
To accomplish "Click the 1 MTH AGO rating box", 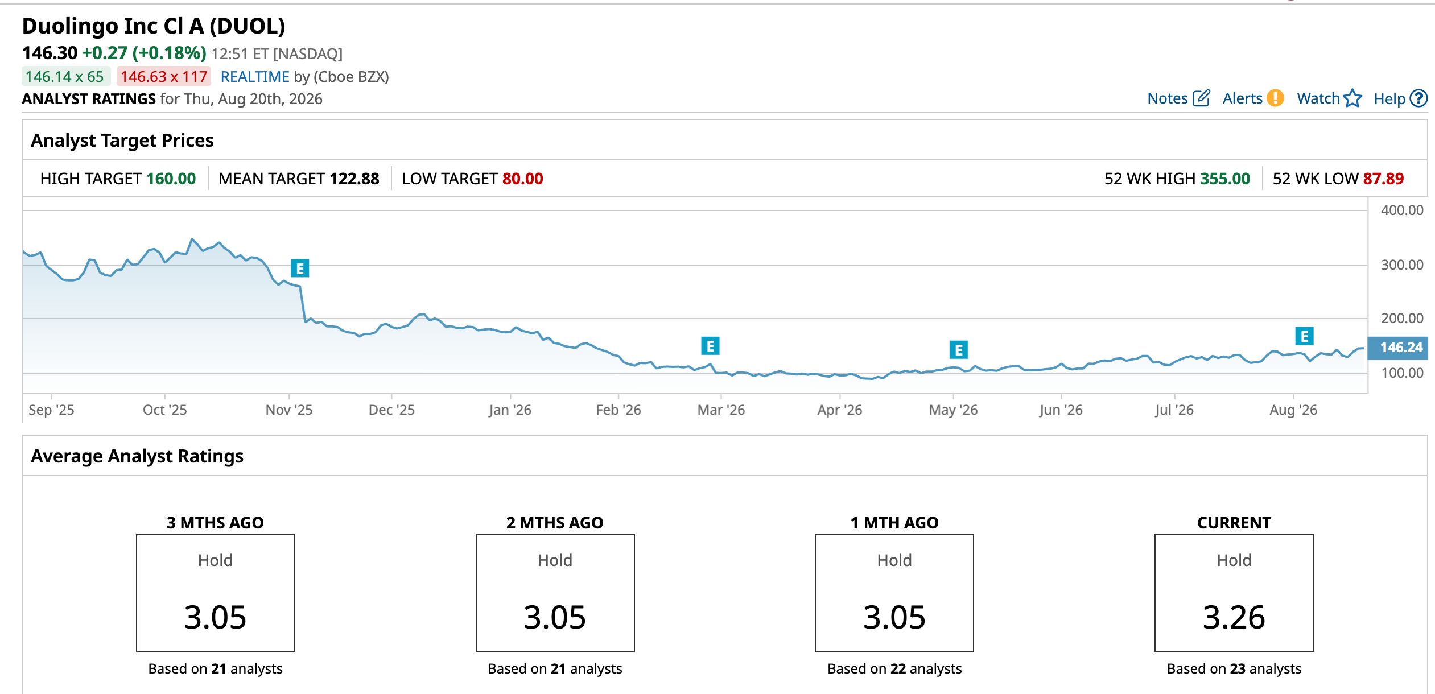I will click(894, 593).
